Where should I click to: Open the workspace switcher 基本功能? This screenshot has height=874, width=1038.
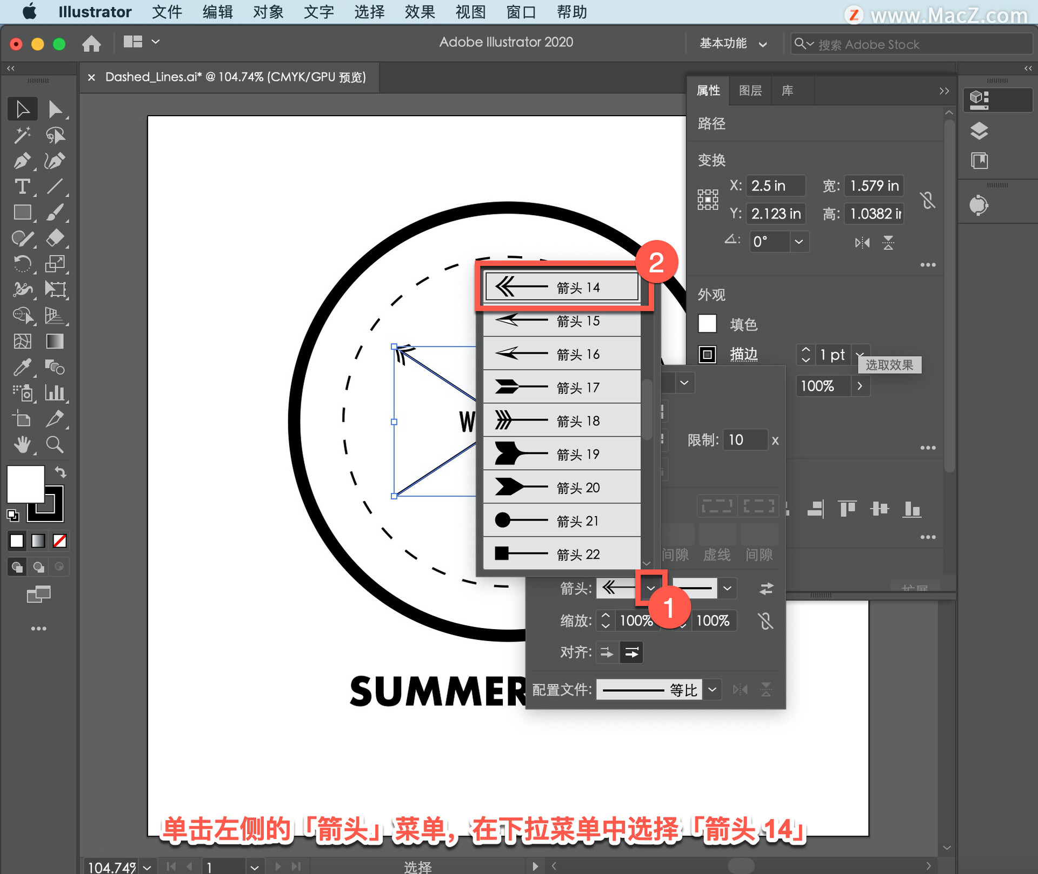click(733, 43)
